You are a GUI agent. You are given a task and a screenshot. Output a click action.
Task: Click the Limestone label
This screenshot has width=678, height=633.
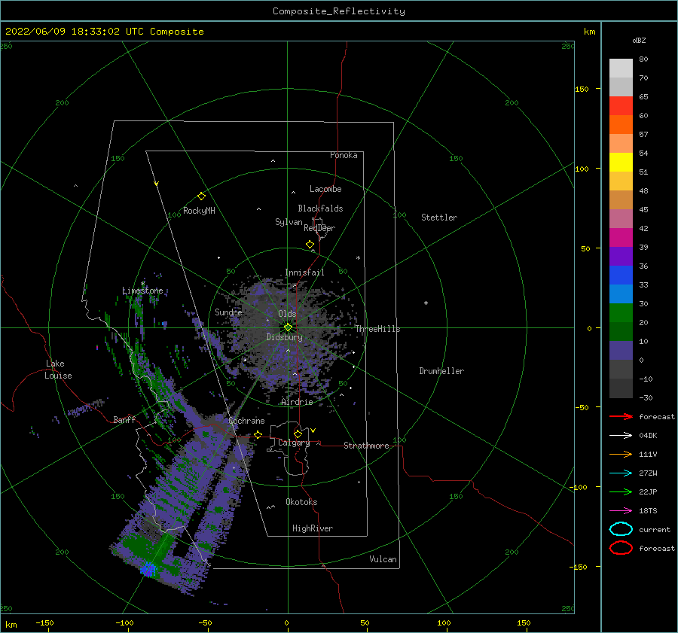(x=142, y=291)
